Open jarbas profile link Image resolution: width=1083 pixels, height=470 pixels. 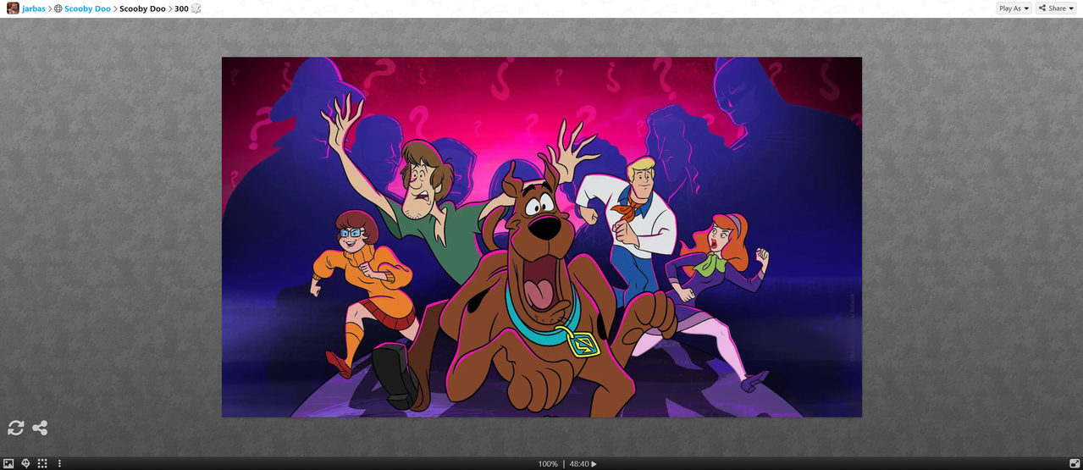34,8
